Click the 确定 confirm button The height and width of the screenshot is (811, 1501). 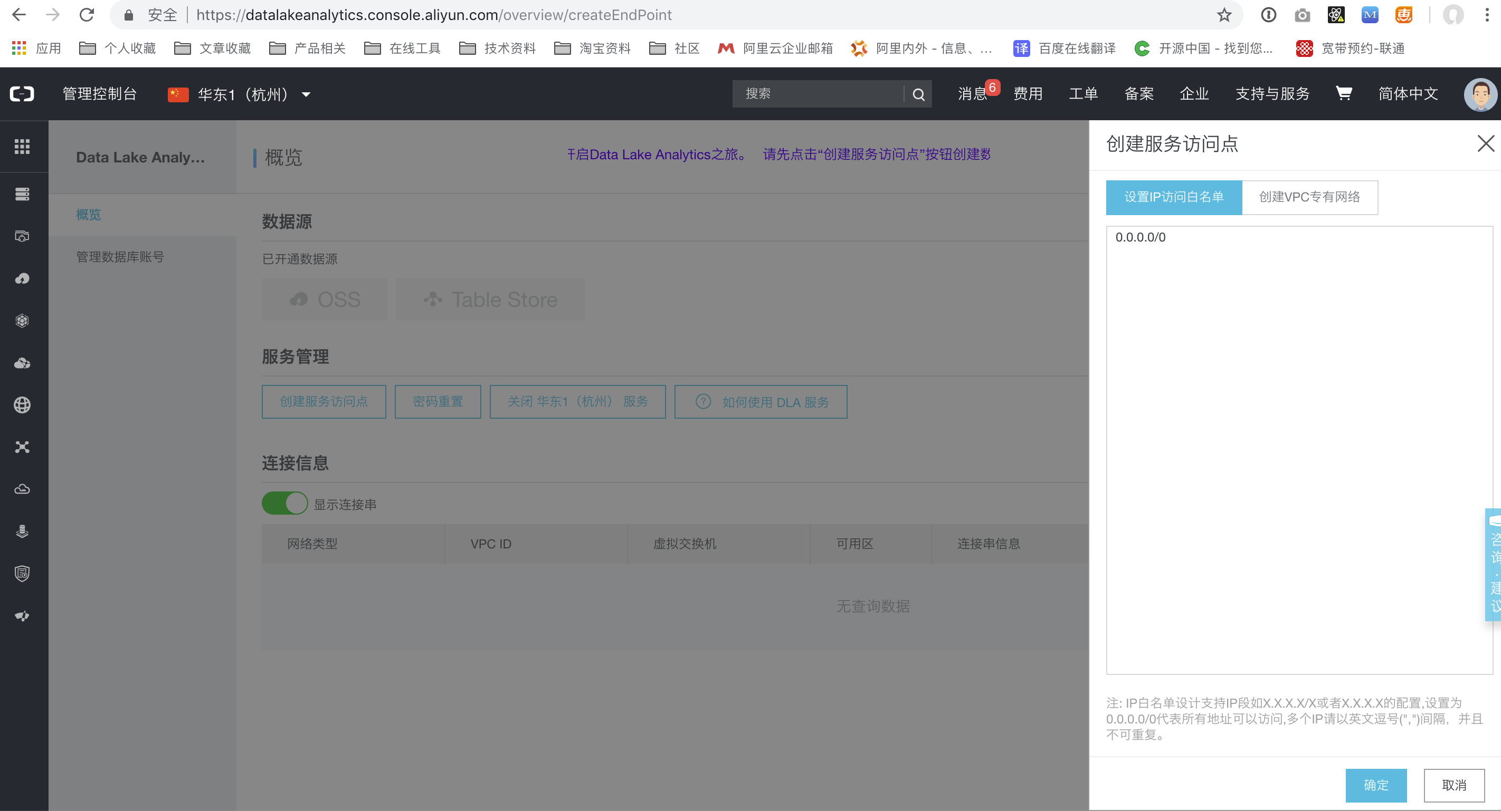pyautogui.click(x=1376, y=785)
